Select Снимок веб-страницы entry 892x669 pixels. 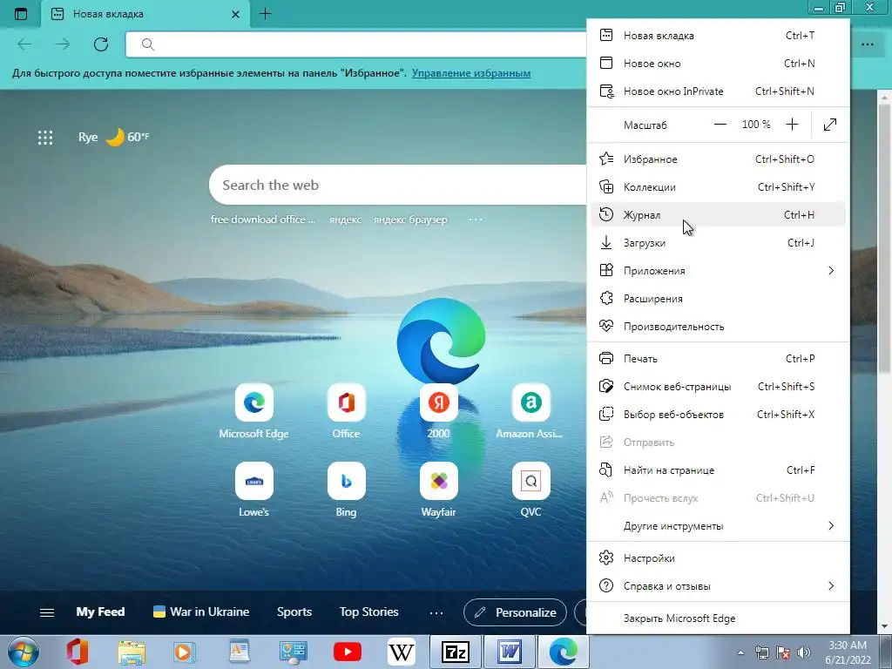(718, 387)
